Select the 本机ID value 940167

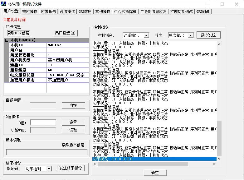point(68,45)
